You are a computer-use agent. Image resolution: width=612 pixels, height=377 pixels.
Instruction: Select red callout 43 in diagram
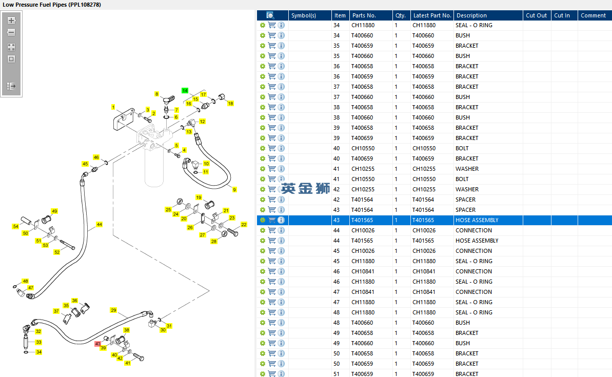97,344
